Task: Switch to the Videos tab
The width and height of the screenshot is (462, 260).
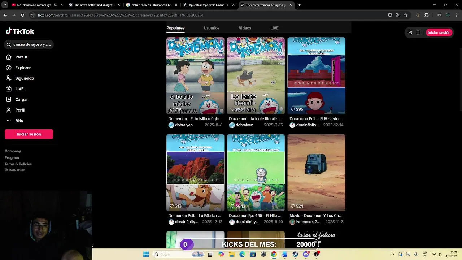Action: point(245,28)
